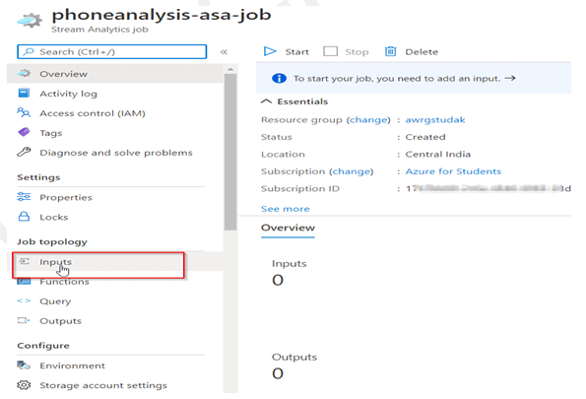Image resolution: width=586 pixels, height=399 pixels.
Task: Click the Query angle brackets icon
Action: click(24, 300)
